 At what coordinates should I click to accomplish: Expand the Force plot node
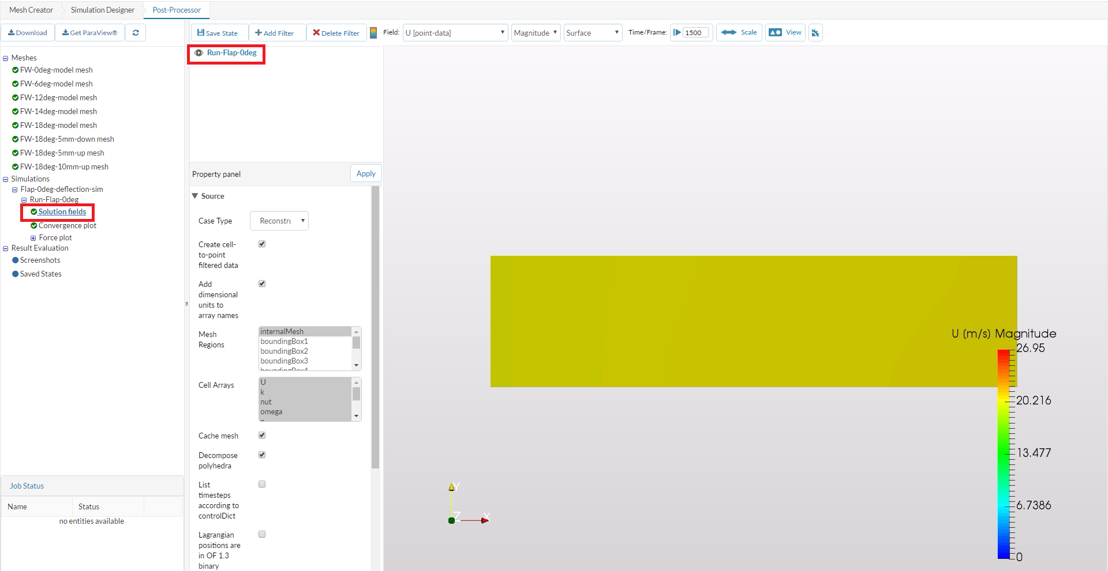[x=33, y=238]
